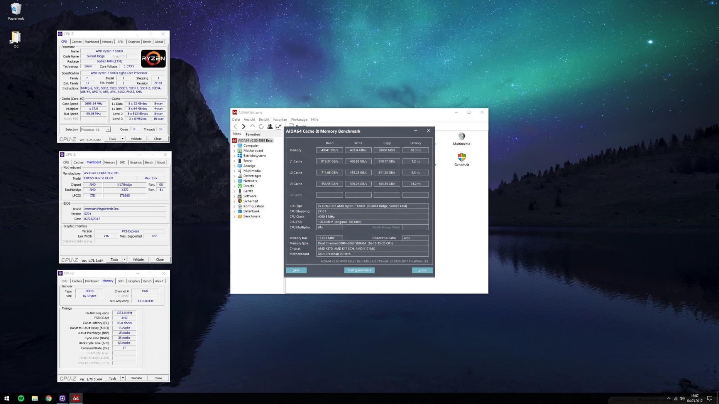
Task: Switch to Favoriten tab in AIDA64 sidebar
Action: [x=253, y=134]
